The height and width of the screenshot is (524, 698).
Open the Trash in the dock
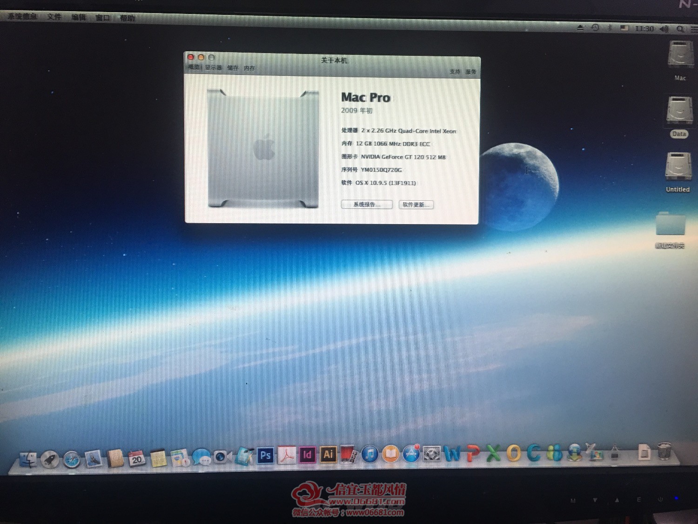[664, 451]
